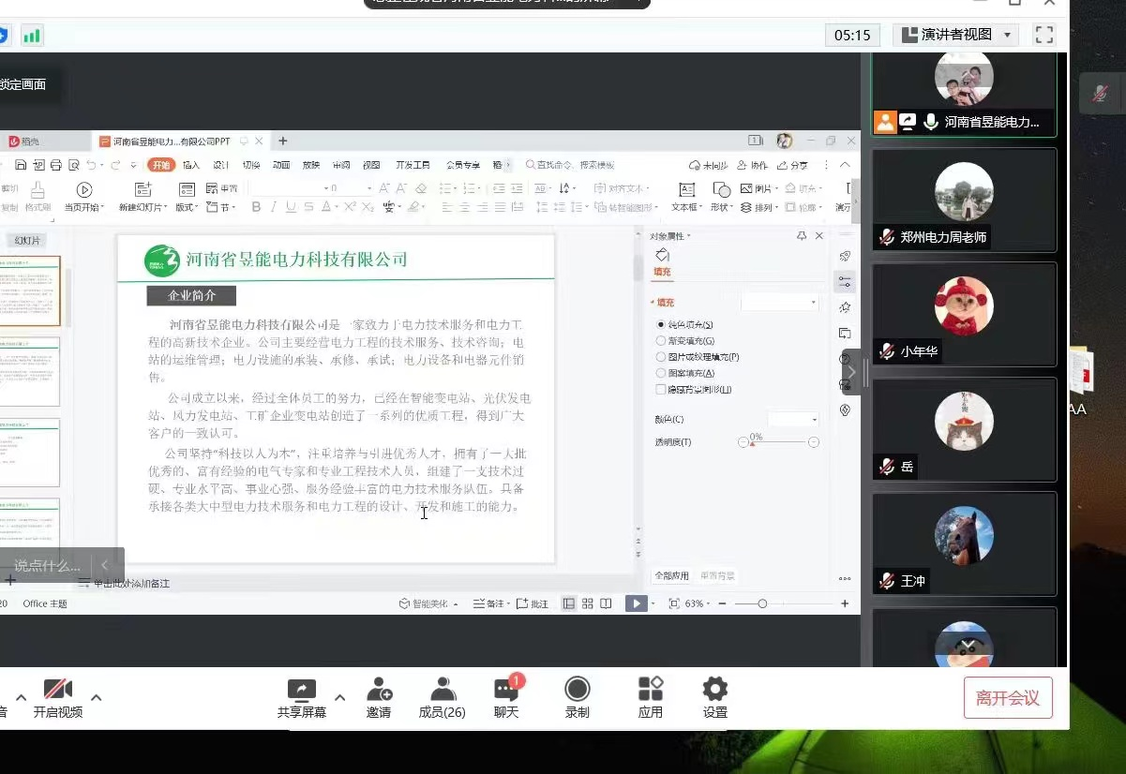Click the WPS zoom slider handle
The height and width of the screenshot is (774, 1126).
click(x=762, y=603)
